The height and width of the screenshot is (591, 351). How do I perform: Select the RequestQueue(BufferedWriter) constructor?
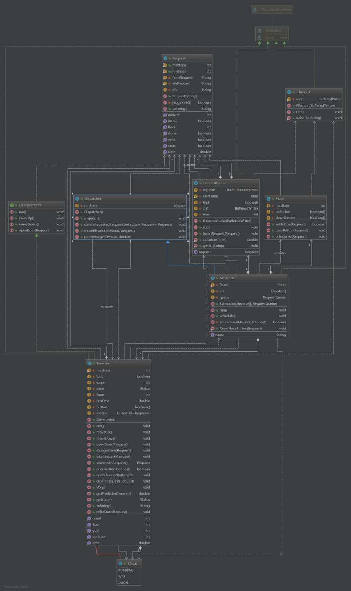[x=226, y=221]
